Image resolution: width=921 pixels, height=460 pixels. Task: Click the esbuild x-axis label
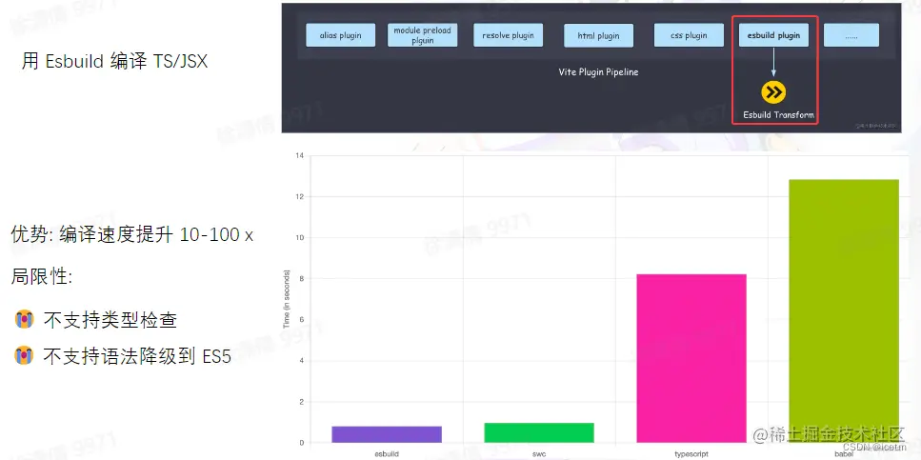point(387,454)
